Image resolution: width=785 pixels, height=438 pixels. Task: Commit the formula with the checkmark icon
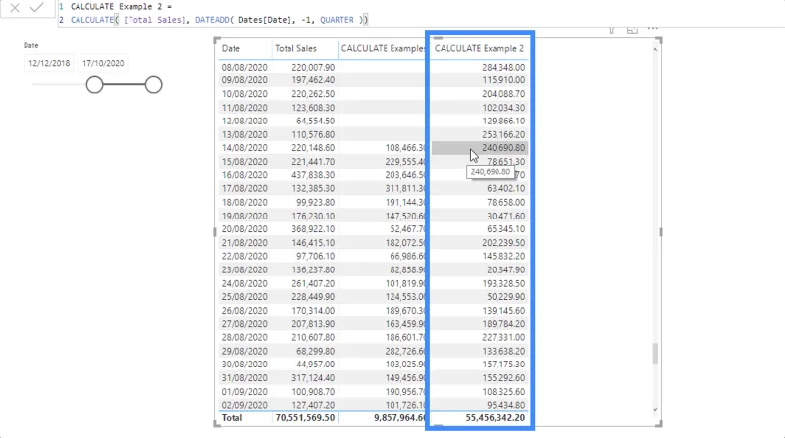(x=36, y=8)
